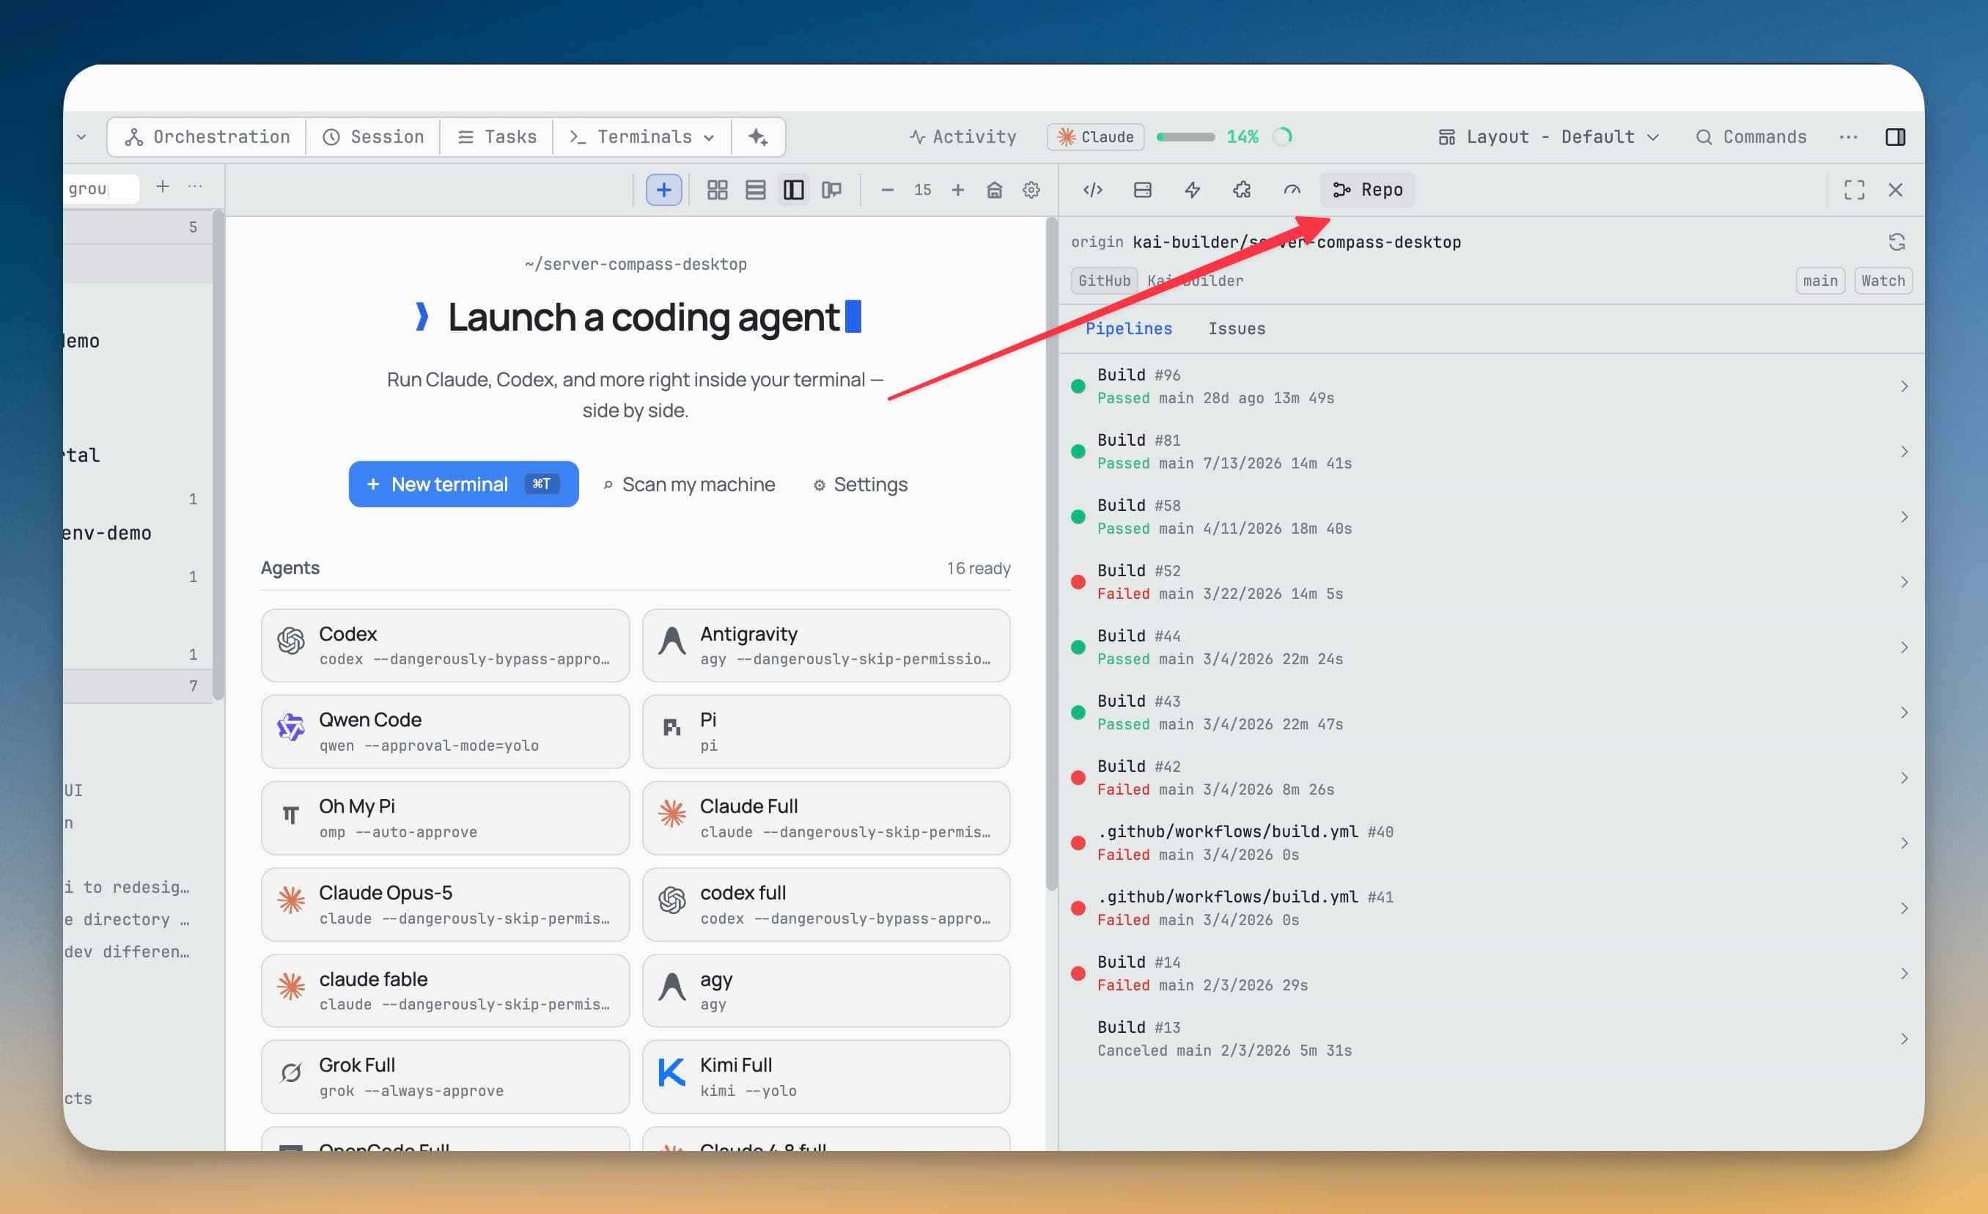Launch the Oh My Pi agent
1988x1214 pixels.
coord(444,818)
